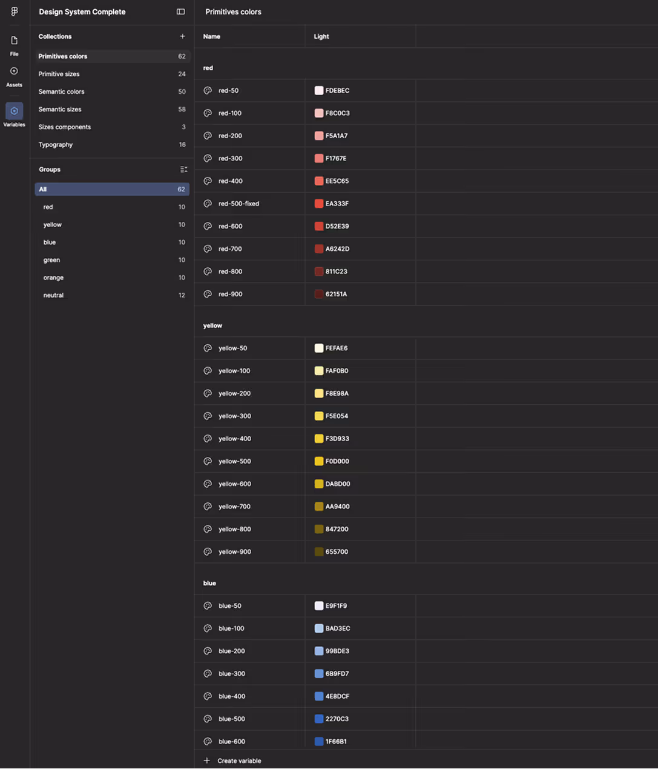Click the blue group section heading in table
Screen dimensions: 658x769
pos(209,583)
